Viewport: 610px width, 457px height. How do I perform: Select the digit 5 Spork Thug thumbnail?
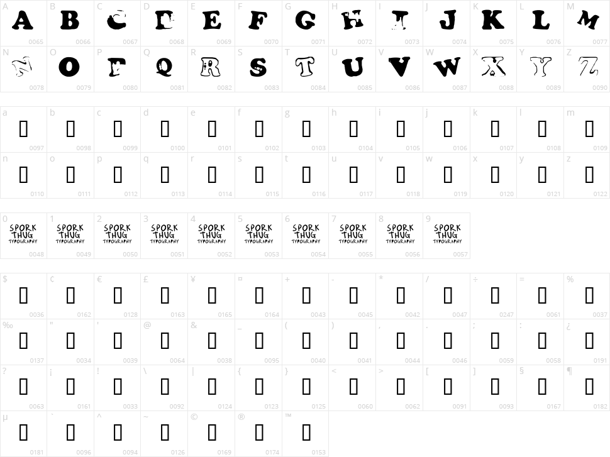tap(258, 234)
